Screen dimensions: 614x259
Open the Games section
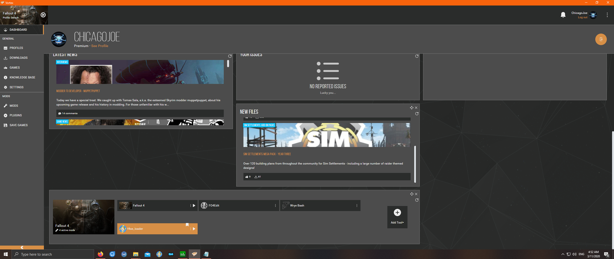click(22, 68)
